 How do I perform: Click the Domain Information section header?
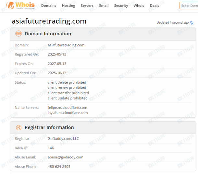pos(103,34)
